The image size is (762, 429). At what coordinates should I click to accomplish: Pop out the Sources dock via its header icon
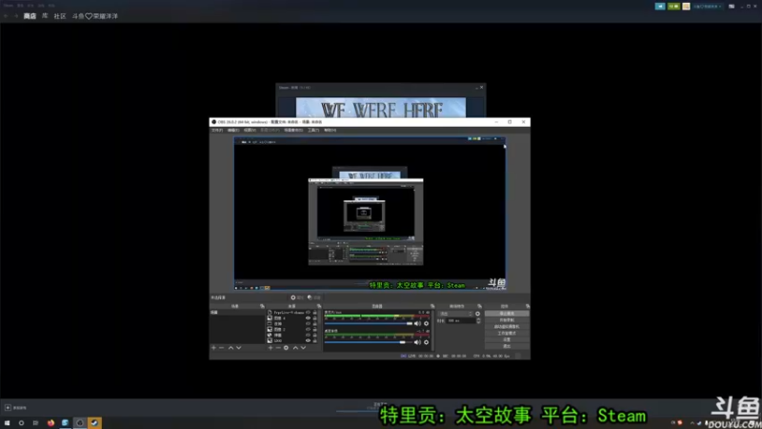pyautogui.click(x=319, y=306)
